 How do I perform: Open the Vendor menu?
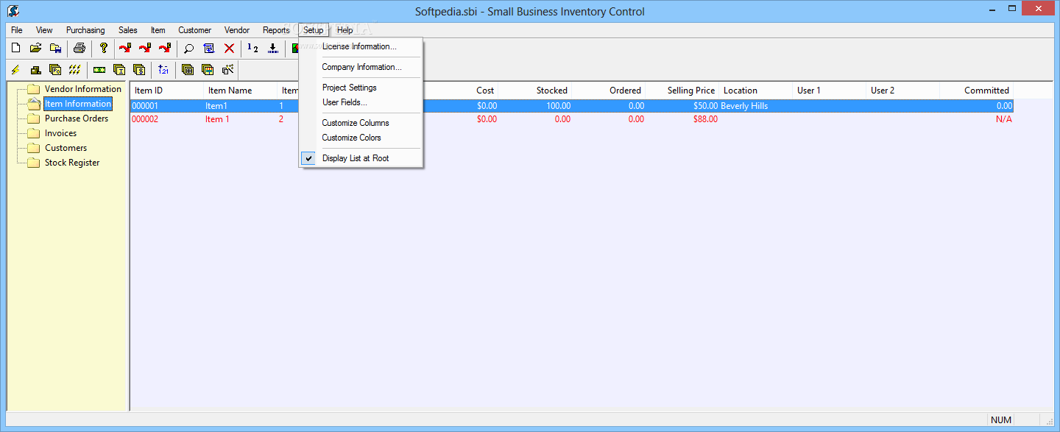coord(237,30)
